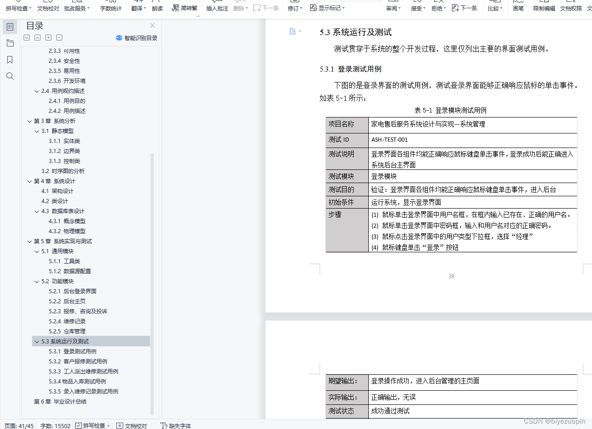Click the 字数统计 word count icon
The image size is (592, 429).
coord(111,8)
